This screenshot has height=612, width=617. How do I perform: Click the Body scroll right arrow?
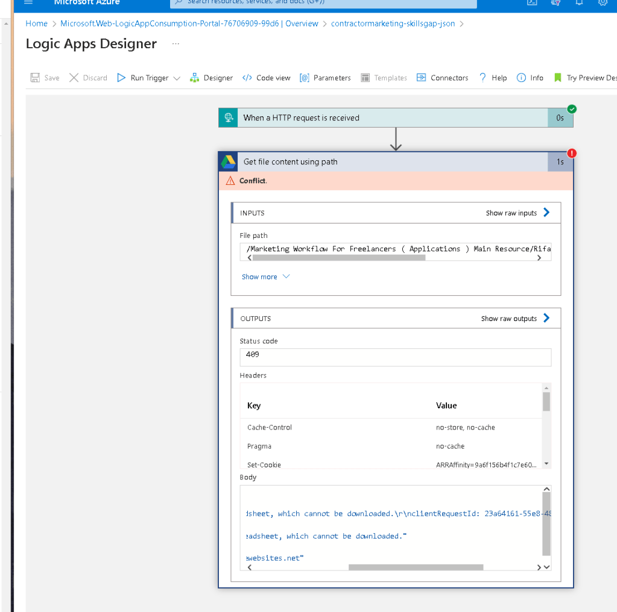coord(539,567)
